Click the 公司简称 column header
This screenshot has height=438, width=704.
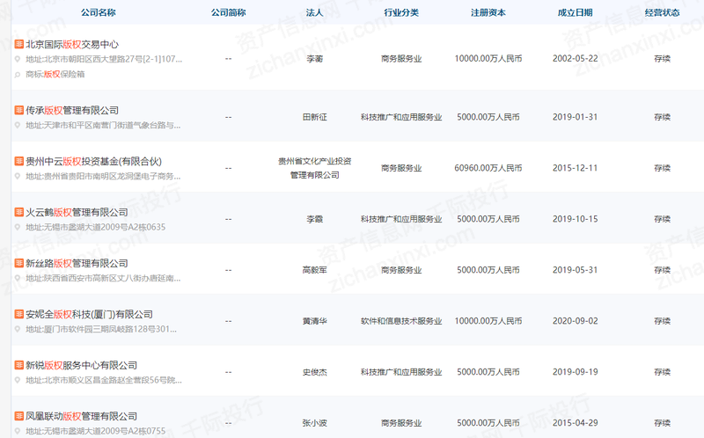tap(229, 12)
